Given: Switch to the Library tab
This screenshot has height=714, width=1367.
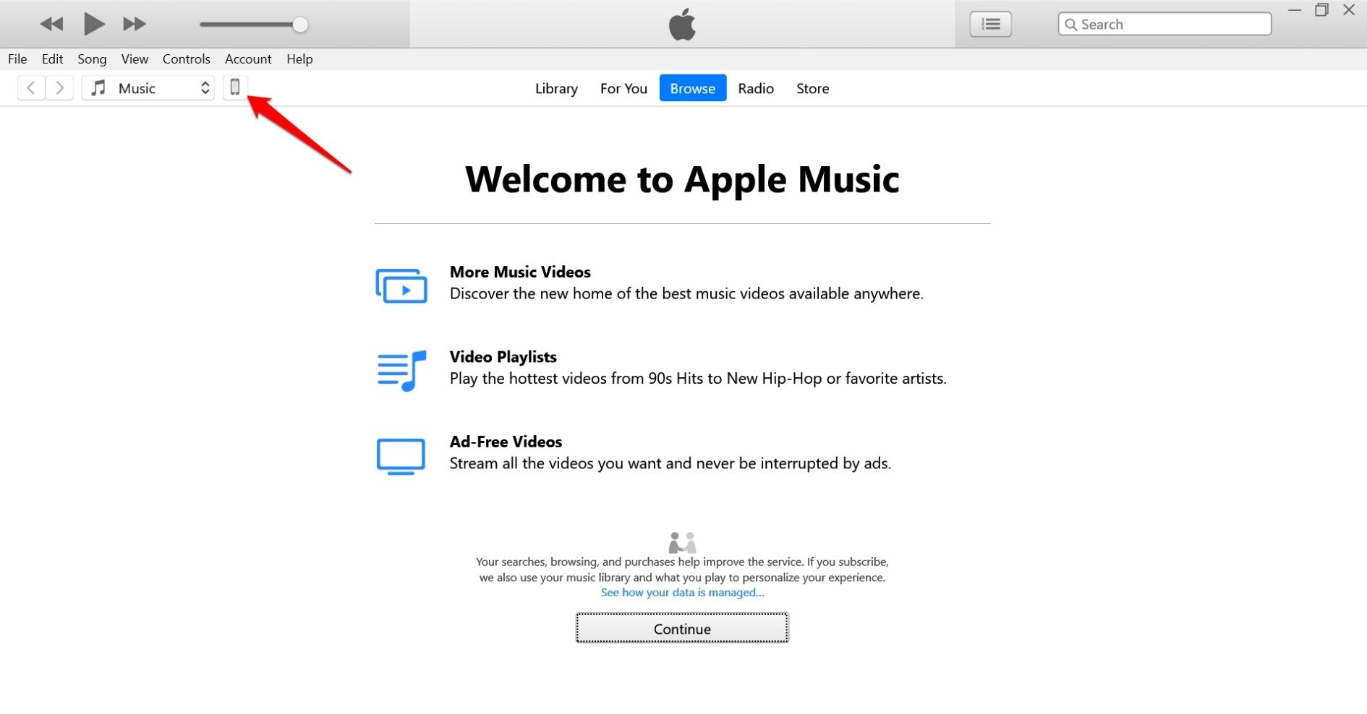Looking at the screenshot, I should click(556, 88).
